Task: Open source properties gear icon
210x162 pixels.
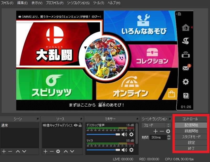Action: pos(58,151)
